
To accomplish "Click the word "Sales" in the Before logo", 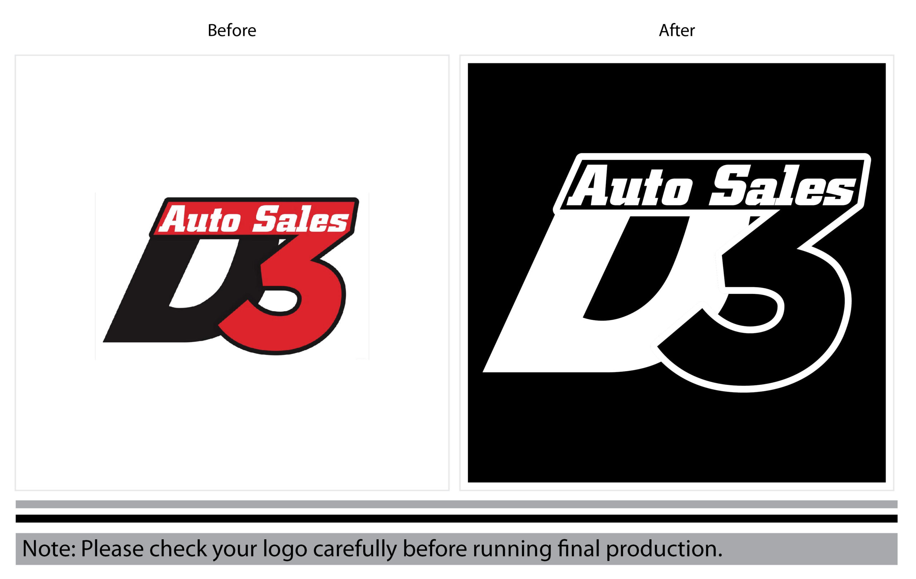I will (x=301, y=219).
